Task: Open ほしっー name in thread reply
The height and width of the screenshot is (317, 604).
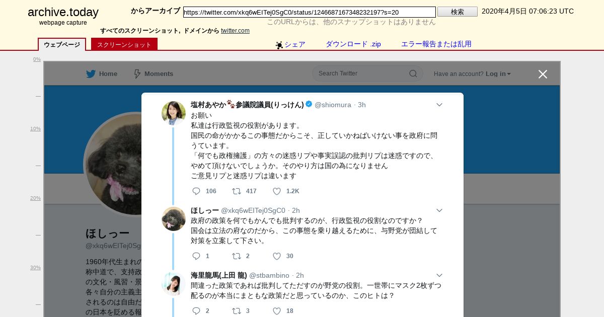Action: point(205,210)
